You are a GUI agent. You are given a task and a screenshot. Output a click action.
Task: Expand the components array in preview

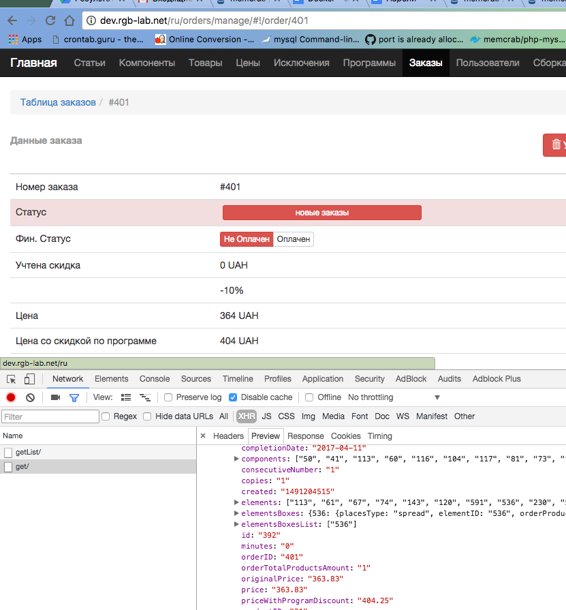point(236,459)
